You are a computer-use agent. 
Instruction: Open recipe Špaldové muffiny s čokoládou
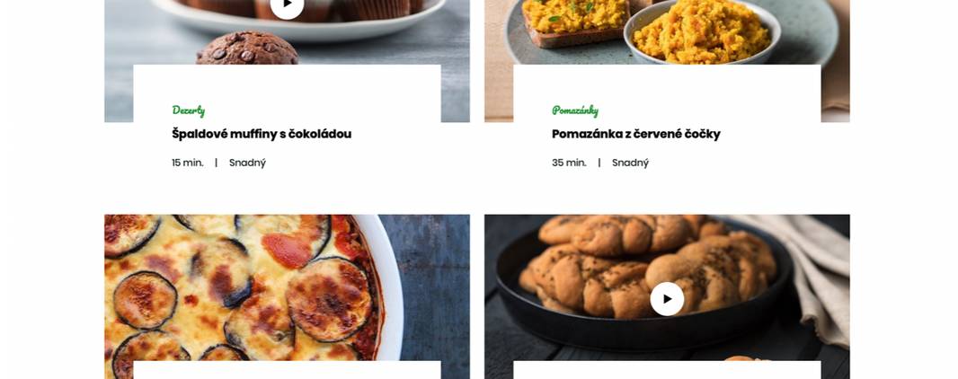[x=262, y=134]
